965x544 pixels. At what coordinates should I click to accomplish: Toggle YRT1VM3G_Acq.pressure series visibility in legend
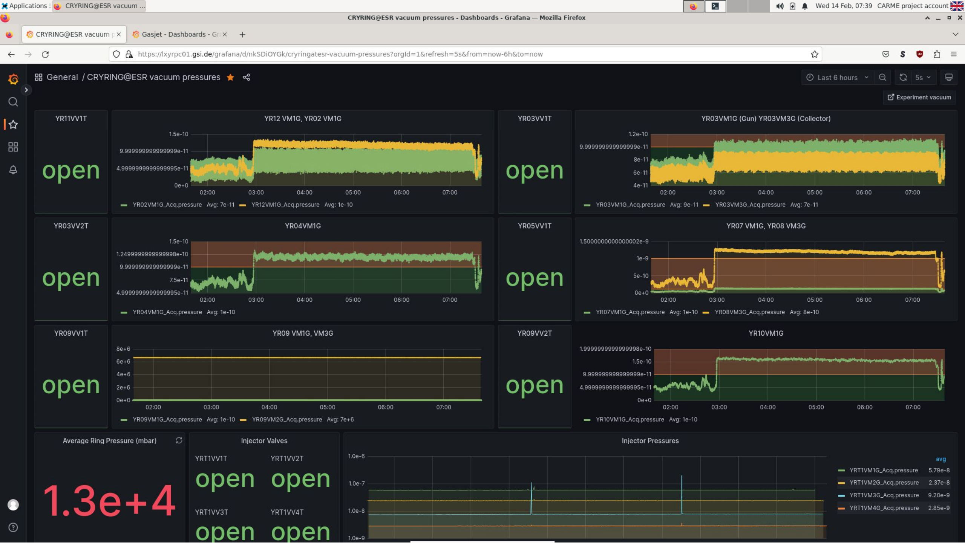tap(884, 495)
